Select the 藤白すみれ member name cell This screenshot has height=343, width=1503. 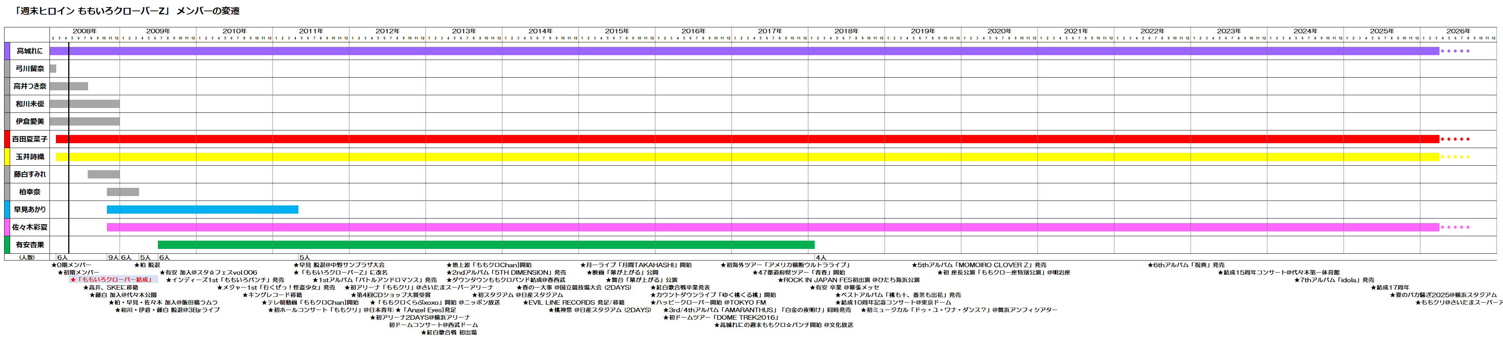tap(30, 174)
